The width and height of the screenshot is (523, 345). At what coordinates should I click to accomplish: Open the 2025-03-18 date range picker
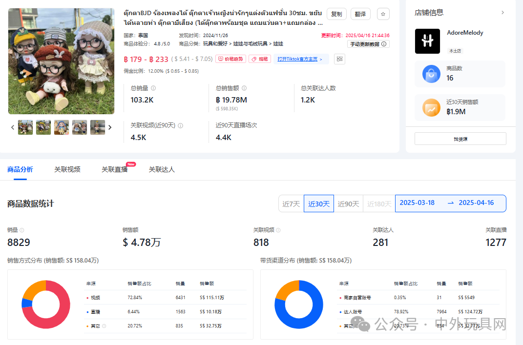pos(418,203)
